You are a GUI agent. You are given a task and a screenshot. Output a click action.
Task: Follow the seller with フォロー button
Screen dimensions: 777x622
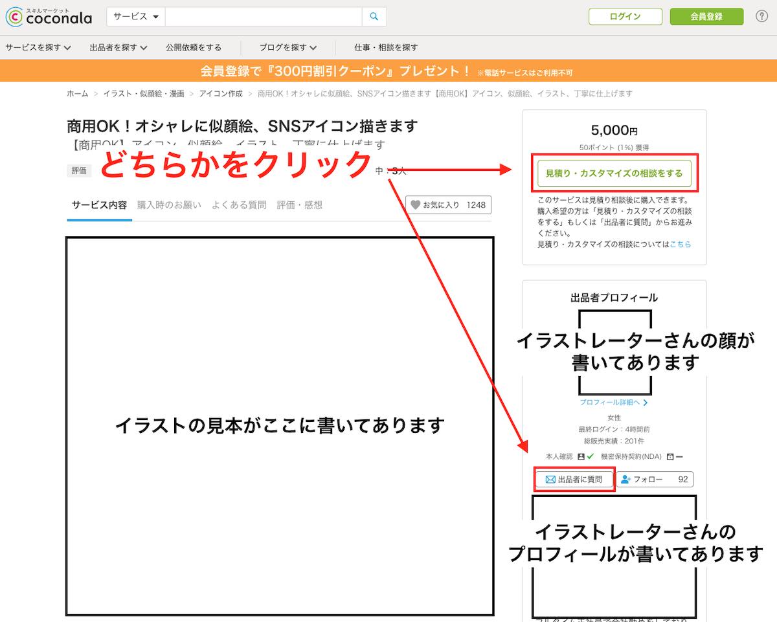point(654,480)
